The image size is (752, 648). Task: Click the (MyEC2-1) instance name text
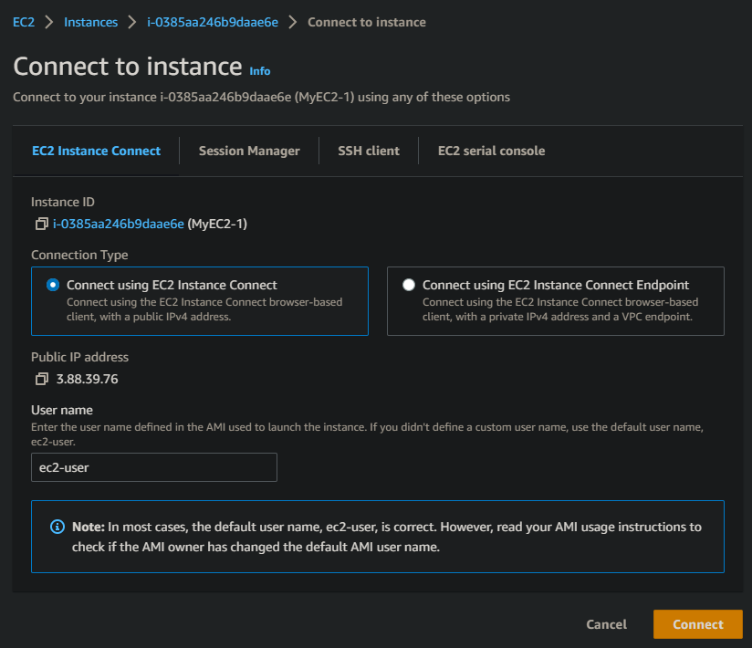(x=217, y=224)
